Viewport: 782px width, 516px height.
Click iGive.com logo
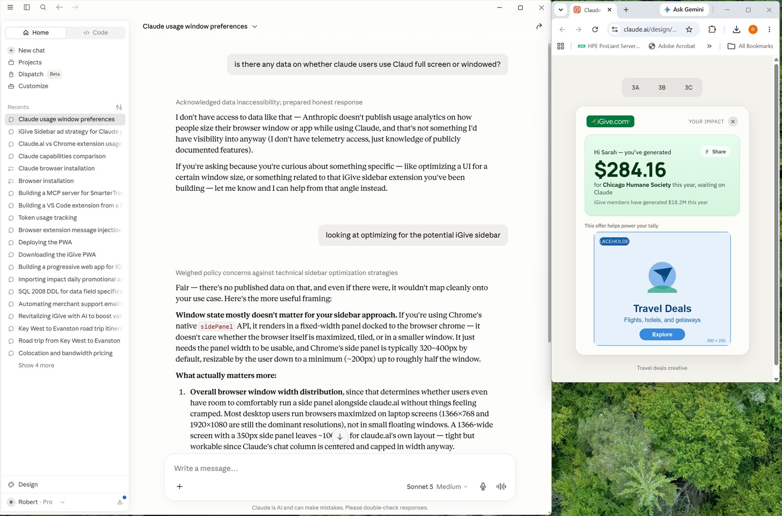610,122
